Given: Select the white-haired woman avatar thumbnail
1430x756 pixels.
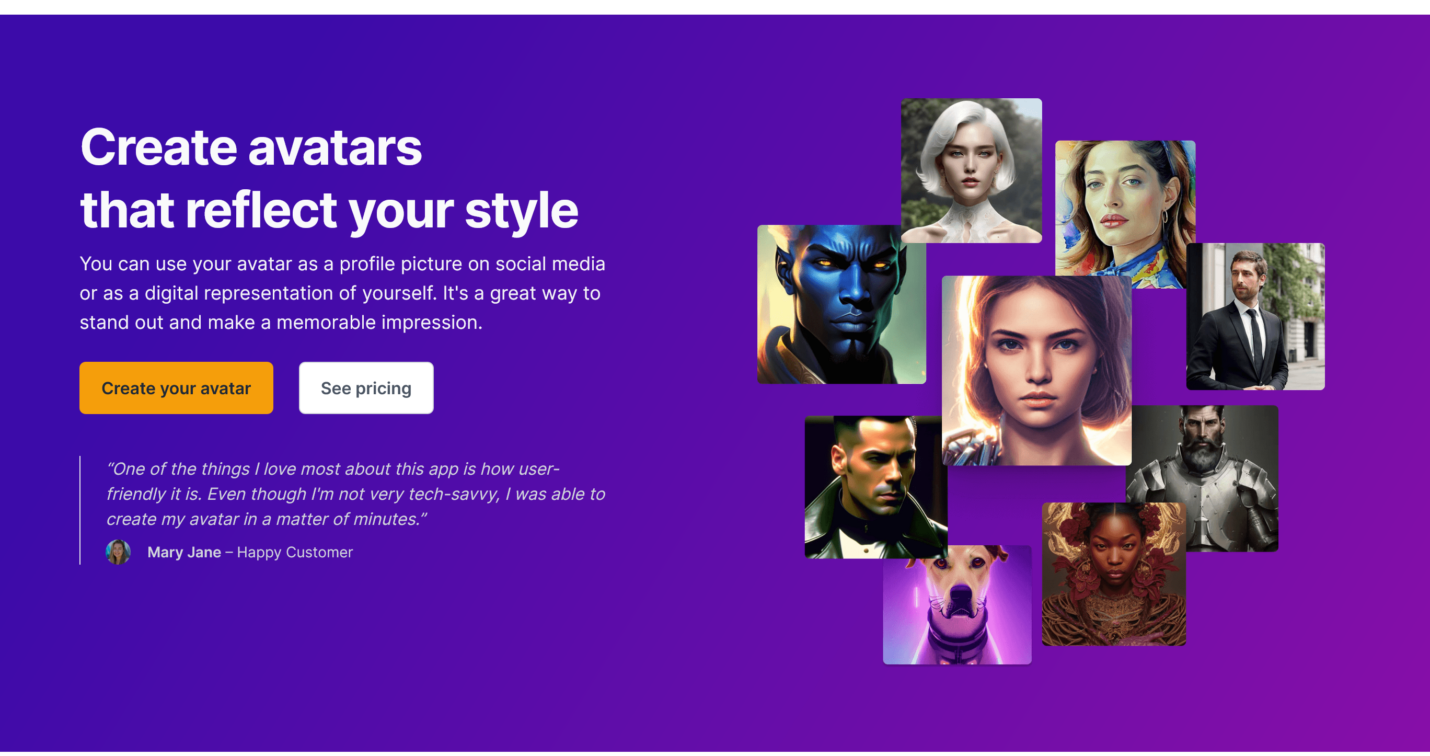Looking at the screenshot, I should pos(971,169).
